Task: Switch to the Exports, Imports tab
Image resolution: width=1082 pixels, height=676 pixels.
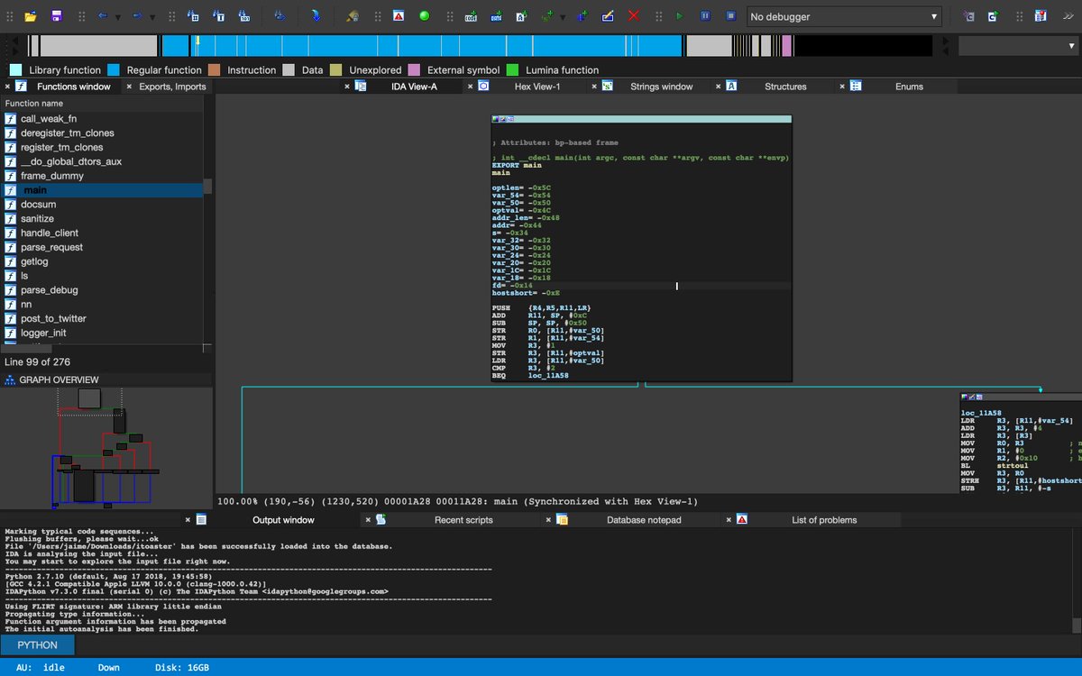Action: point(172,87)
